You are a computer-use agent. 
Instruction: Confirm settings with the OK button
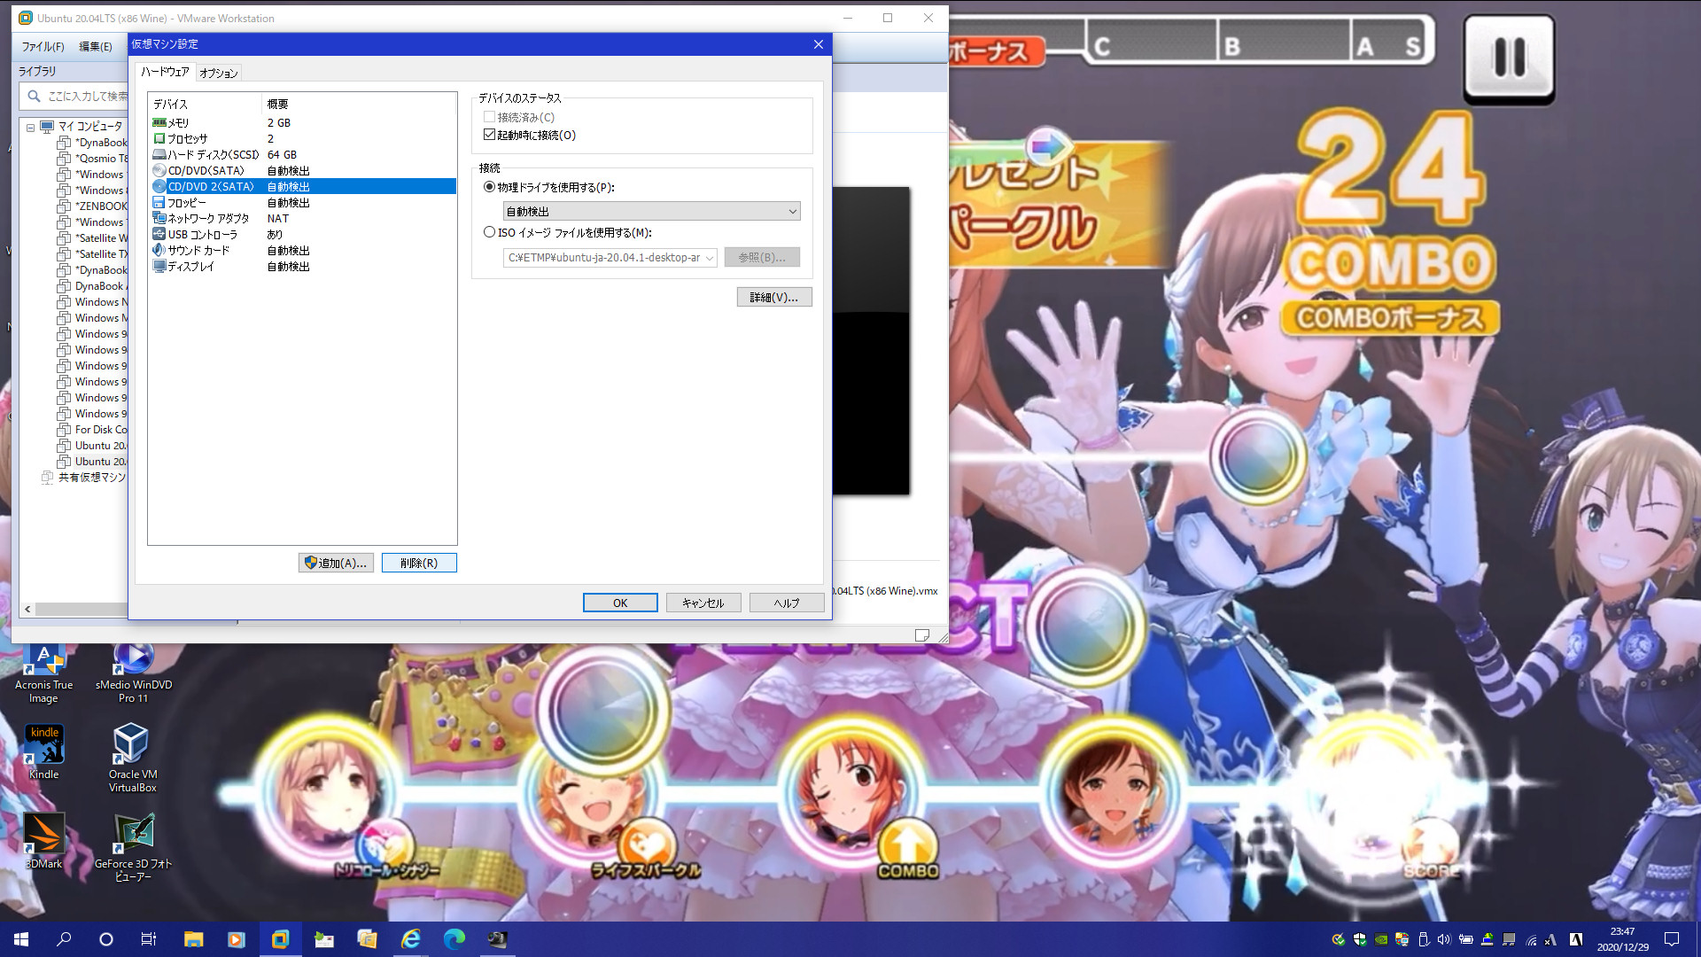coord(620,603)
